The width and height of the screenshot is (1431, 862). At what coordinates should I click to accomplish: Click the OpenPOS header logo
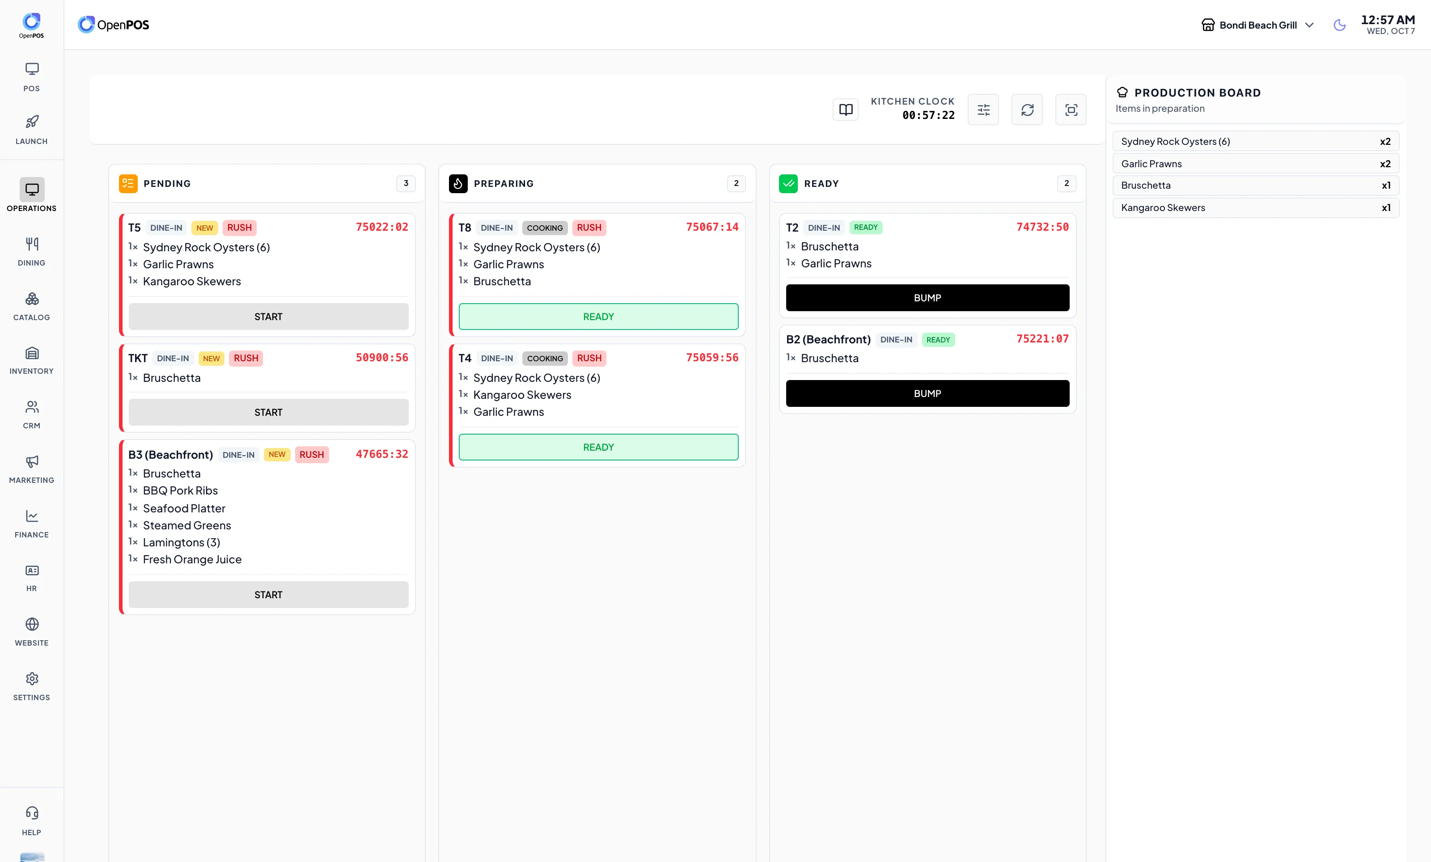(x=113, y=25)
